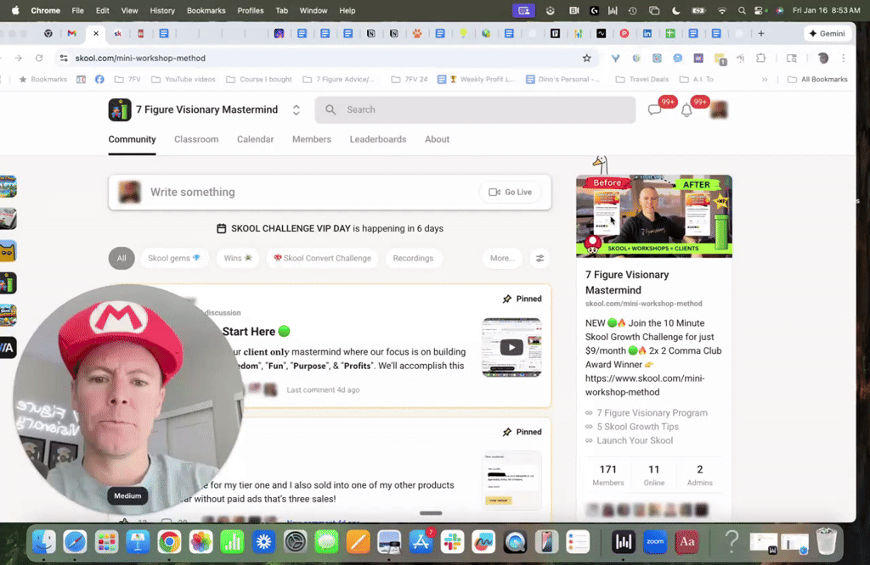Click the Write something post box
The width and height of the screenshot is (870, 565).
pyautogui.click(x=330, y=193)
